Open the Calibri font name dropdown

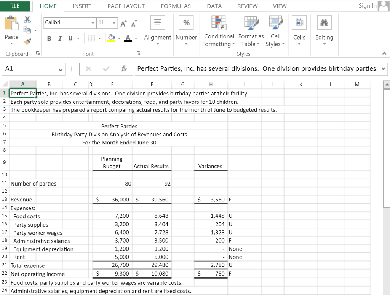tap(92, 23)
